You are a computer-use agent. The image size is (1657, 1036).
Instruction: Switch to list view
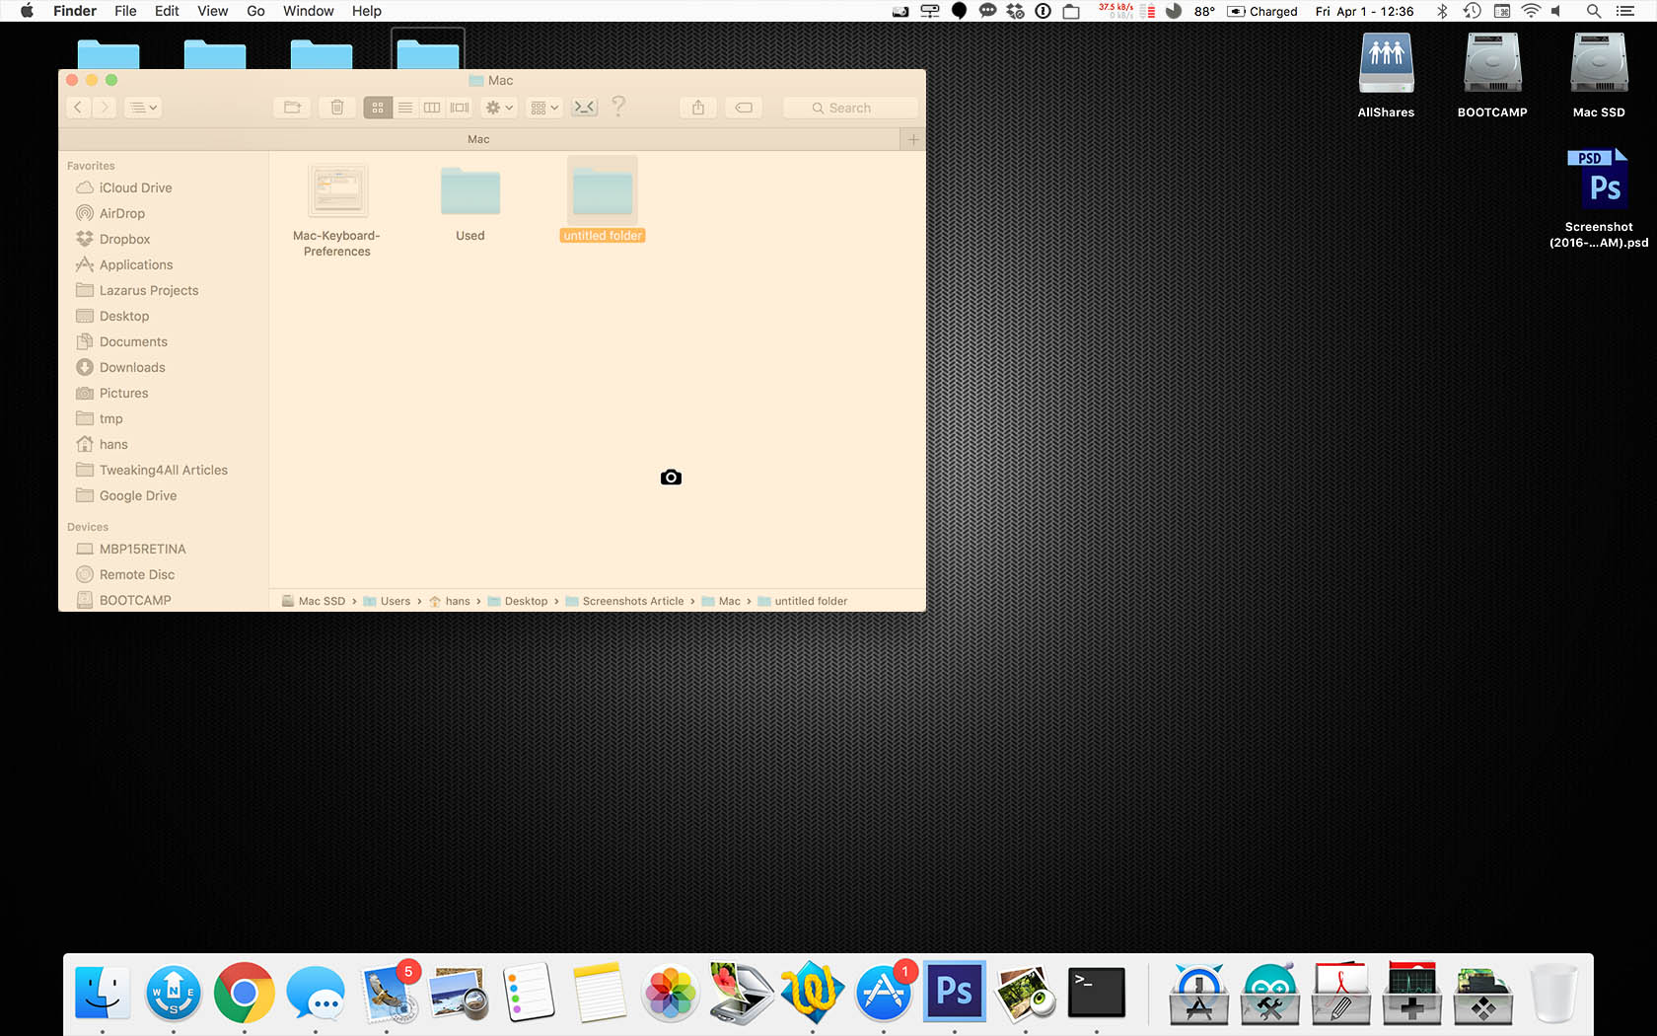point(405,108)
